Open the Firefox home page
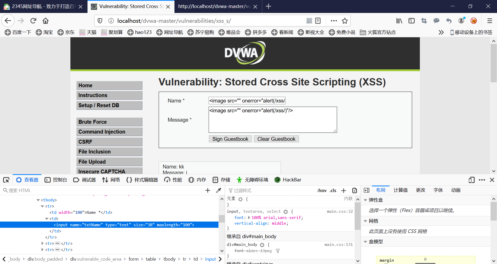This screenshot has height=264, width=497. point(46,21)
